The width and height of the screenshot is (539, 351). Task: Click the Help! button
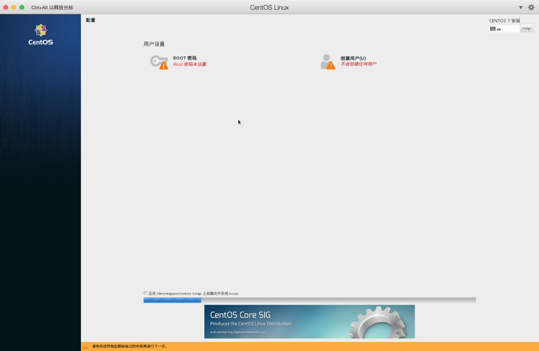[x=527, y=28]
